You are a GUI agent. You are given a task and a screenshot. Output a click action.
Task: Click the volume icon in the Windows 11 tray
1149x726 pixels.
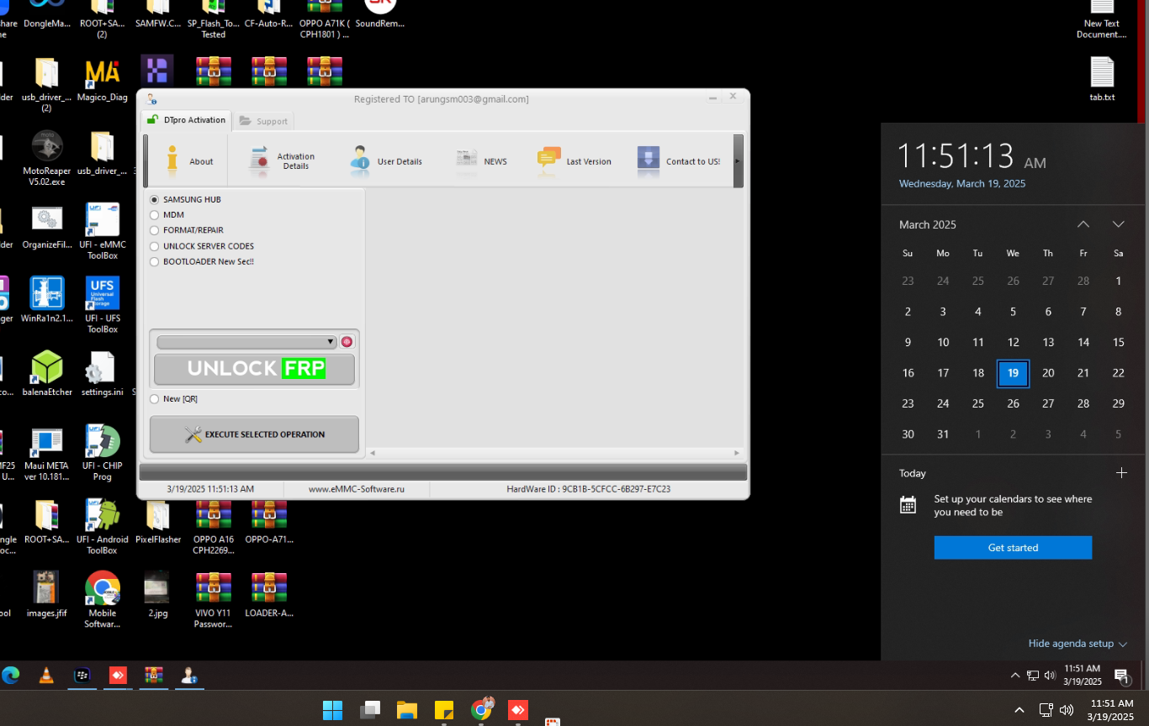pos(1067,710)
